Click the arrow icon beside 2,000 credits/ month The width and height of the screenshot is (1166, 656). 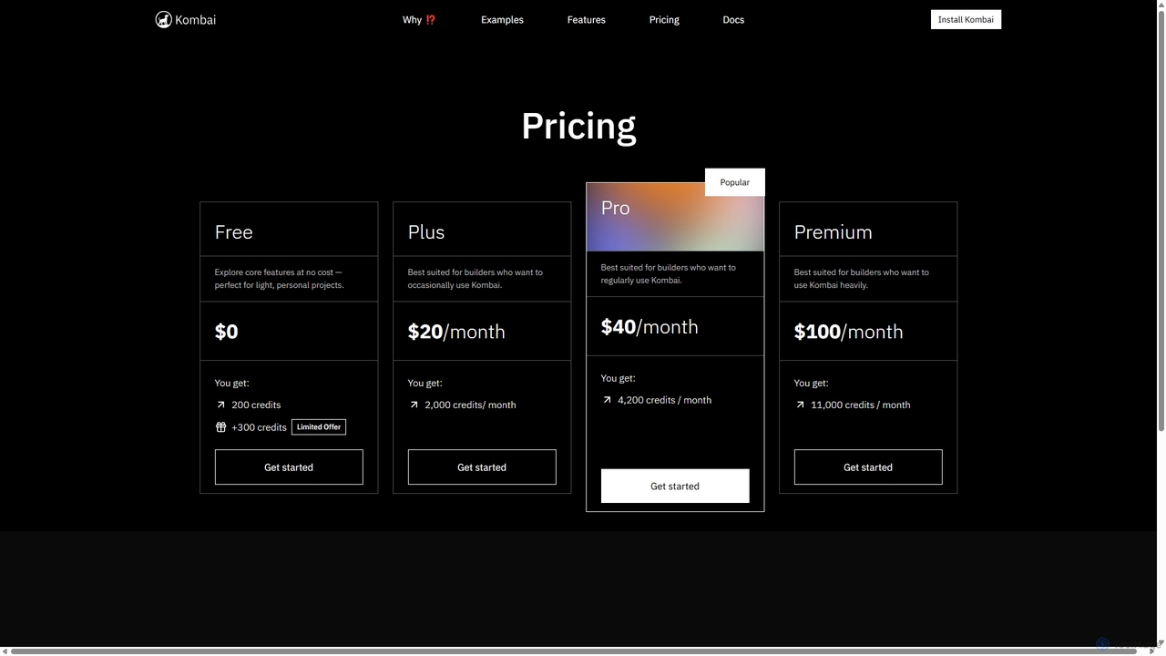point(414,405)
